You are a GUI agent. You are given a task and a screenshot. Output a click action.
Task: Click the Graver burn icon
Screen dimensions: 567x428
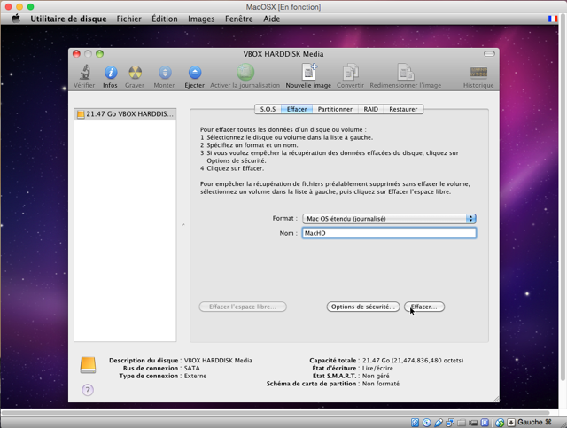[135, 73]
